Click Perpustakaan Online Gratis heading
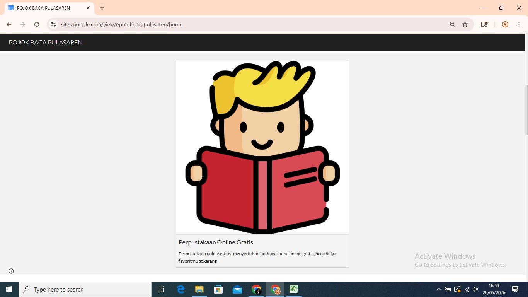The image size is (528, 297). (x=216, y=242)
